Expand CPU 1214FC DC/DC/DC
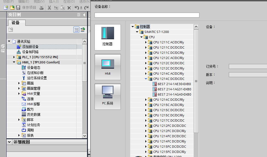Screen dimensions: 267x157 tap(146, 136)
